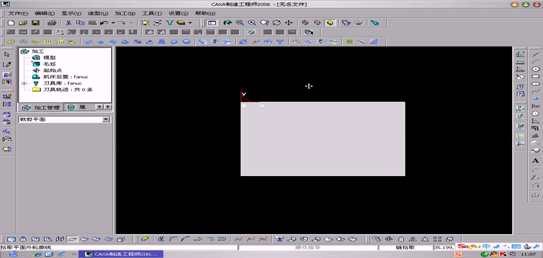This screenshot has height=258, width=543.
Task: Switch to the 加工管理 tab
Action: (41, 108)
